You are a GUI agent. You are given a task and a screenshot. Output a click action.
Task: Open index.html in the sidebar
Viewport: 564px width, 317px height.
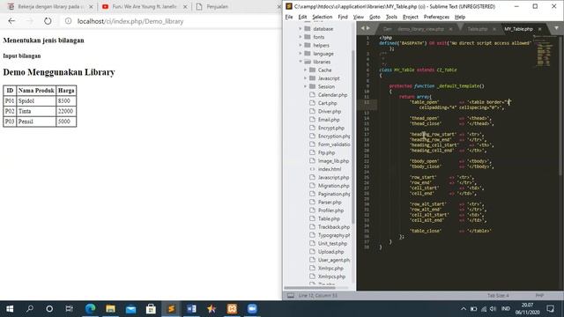point(329,169)
